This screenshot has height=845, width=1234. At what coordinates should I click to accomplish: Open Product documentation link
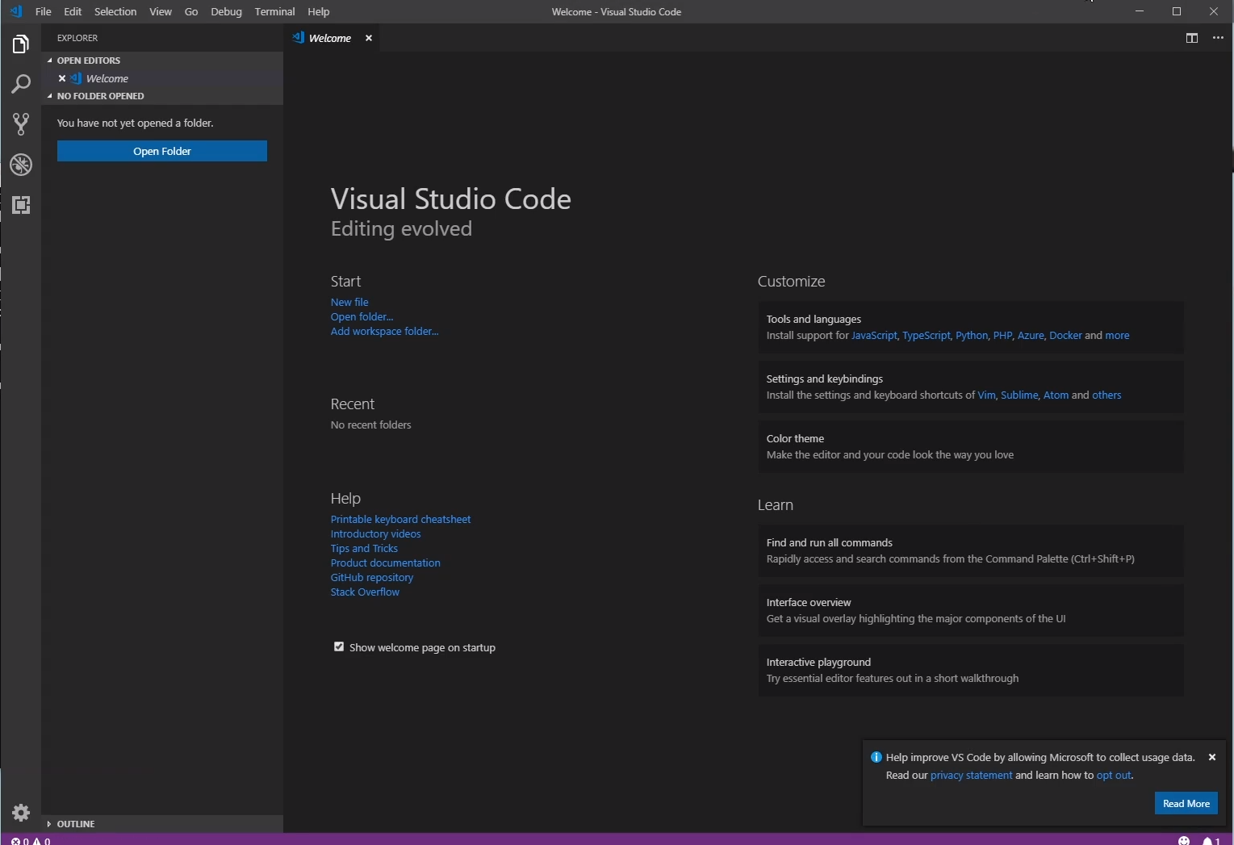click(x=385, y=563)
